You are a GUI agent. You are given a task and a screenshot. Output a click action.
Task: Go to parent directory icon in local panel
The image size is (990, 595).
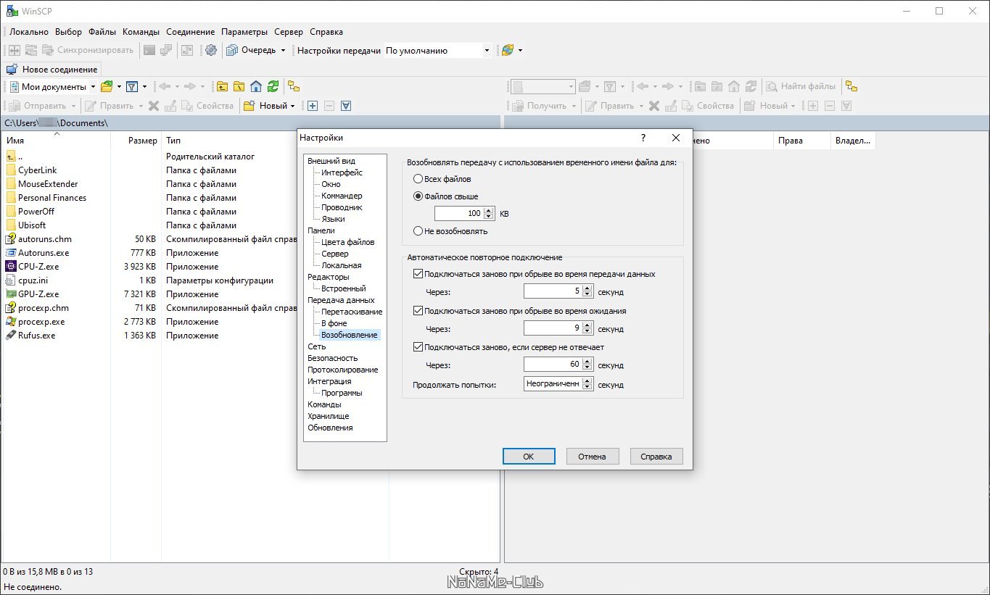coord(222,86)
